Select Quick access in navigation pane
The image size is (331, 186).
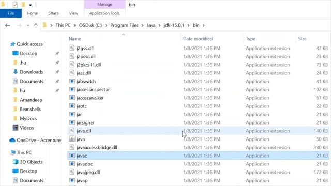(x=29, y=44)
